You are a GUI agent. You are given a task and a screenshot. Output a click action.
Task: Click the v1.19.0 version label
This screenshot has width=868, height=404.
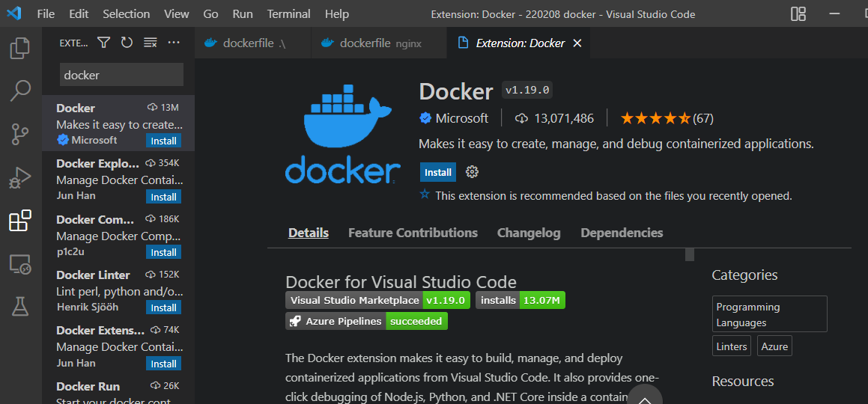click(527, 90)
